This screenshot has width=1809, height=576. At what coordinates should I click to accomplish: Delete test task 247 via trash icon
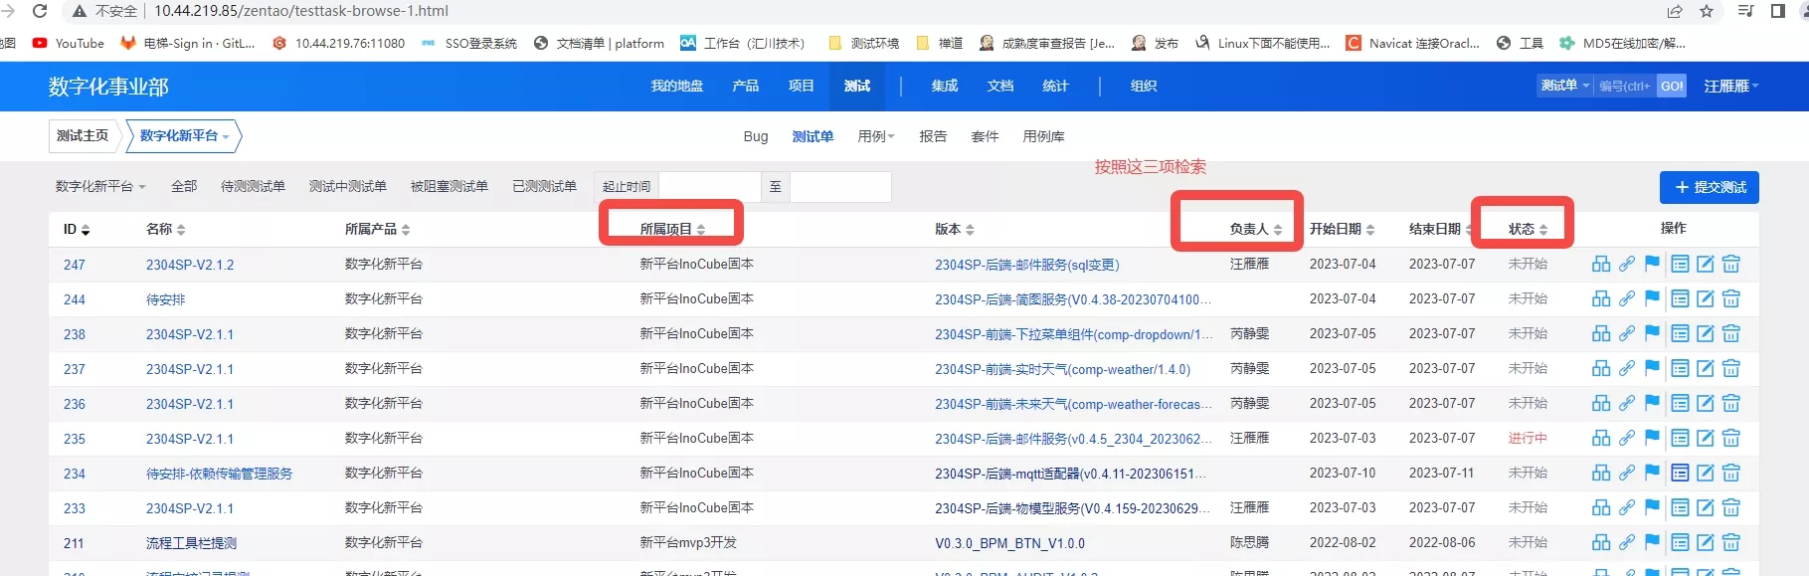pos(1731,265)
